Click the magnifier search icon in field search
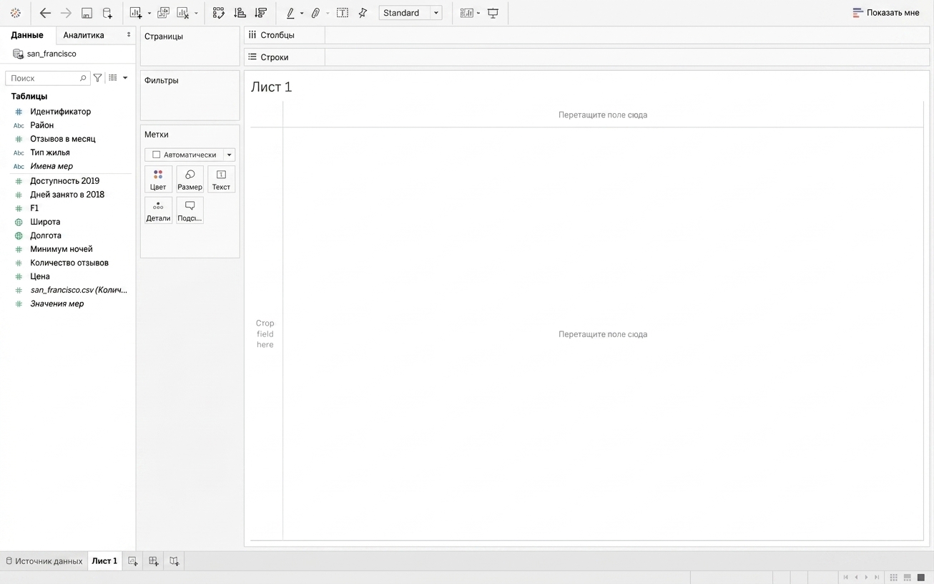Screen dimensions: 934x584 (82, 78)
